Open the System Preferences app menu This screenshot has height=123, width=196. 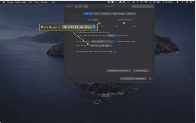17,2
